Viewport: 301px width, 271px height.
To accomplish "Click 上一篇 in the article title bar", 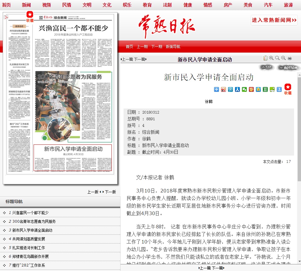I will click(127, 60).
